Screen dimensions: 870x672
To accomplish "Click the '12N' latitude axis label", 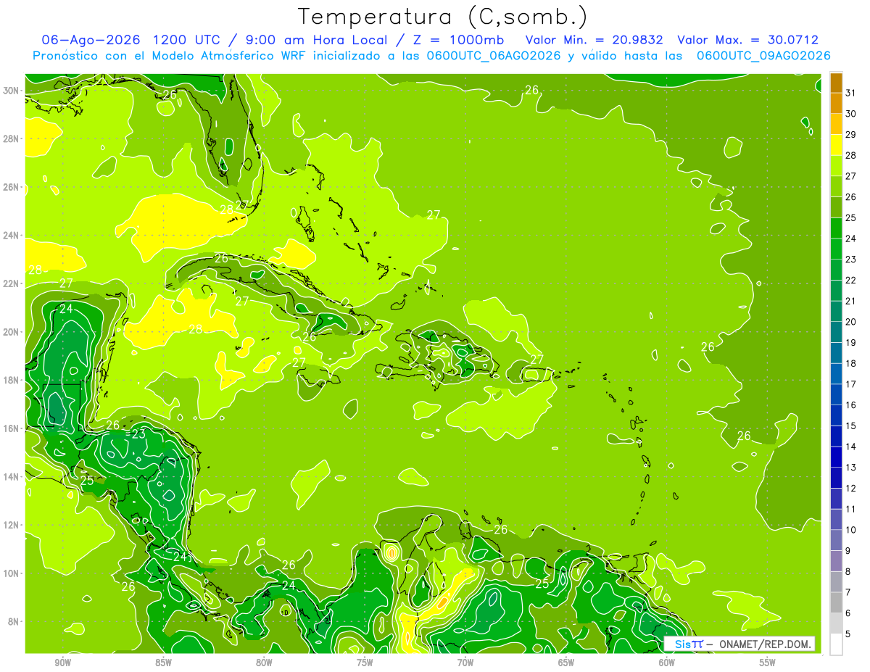I will 11,525.
